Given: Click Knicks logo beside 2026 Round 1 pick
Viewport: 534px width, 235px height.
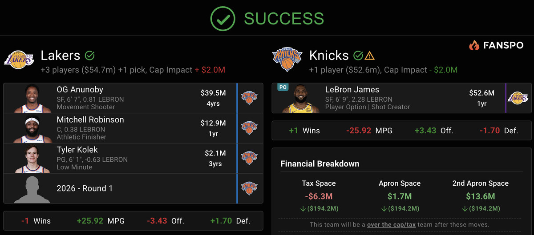Looking at the screenshot, I should 249,188.
